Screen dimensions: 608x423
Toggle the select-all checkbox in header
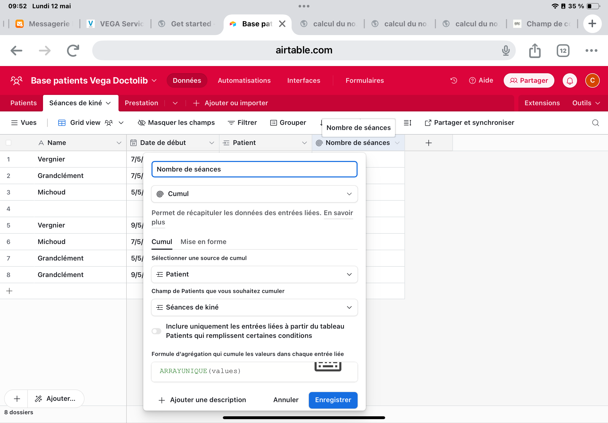pyautogui.click(x=9, y=143)
